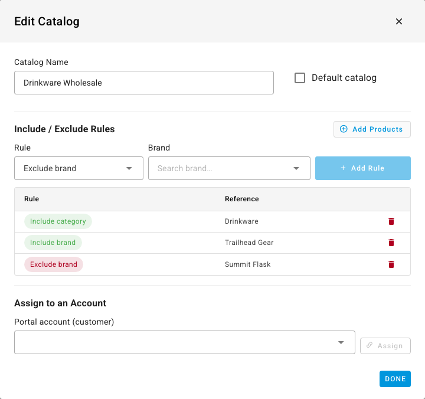The width and height of the screenshot is (425, 399).
Task: Click the Trailhead Gear reference cell
Action: (x=249, y=243)
